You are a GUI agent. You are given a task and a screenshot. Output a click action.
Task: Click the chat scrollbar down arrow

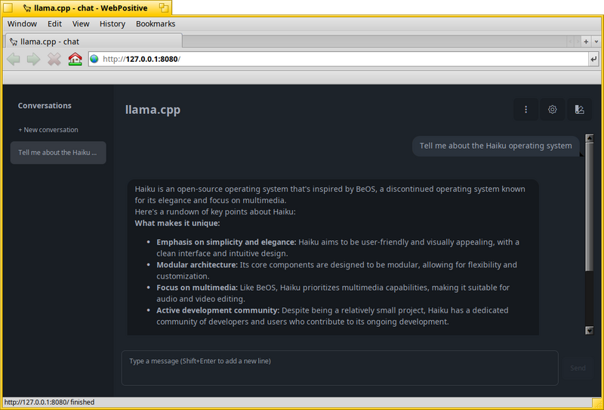(590, 330)
